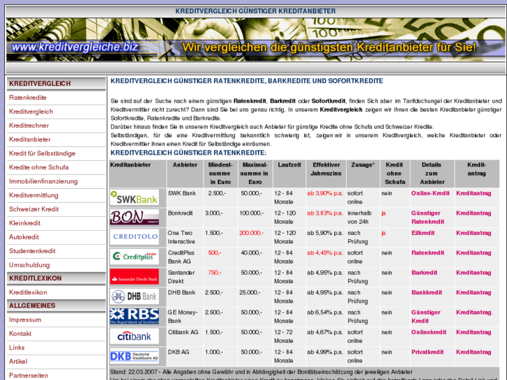Open Citibank Onlinekredit details
The width and height of the screenshot is (507, 380).
429,332
